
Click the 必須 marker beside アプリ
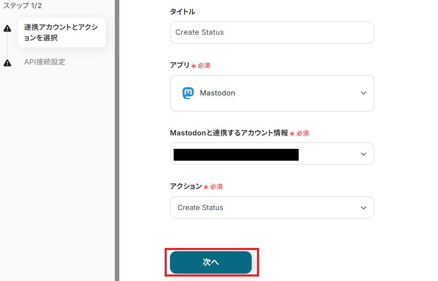pos(204,65)
